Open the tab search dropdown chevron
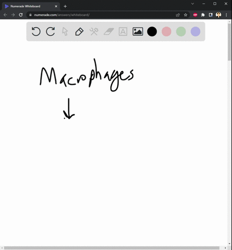The width and height of the screenshot is (232, 250). pos(192,3)
